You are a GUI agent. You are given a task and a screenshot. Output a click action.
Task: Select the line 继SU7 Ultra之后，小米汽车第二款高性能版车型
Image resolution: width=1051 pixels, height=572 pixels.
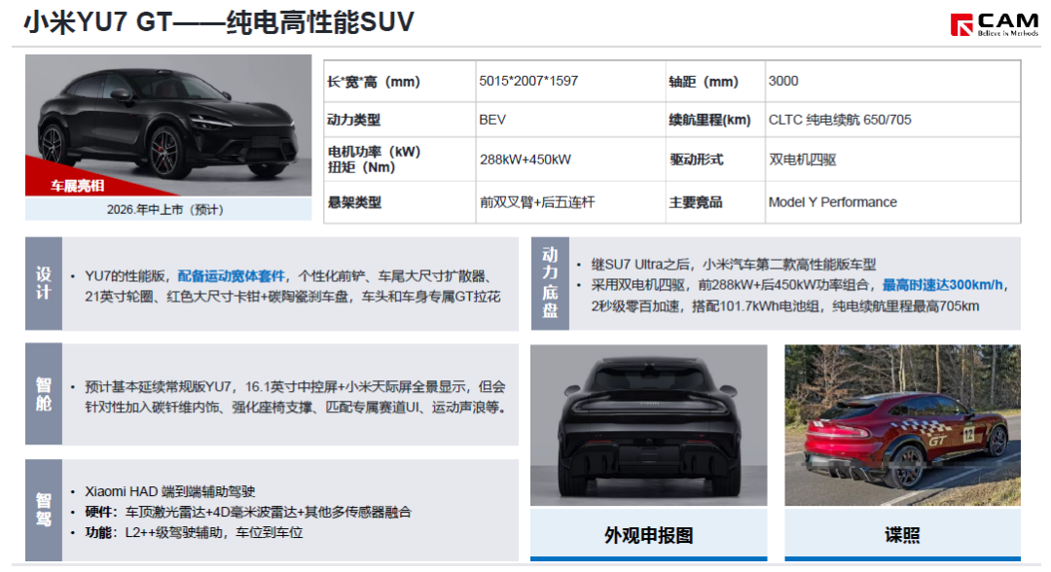(734, 265)
